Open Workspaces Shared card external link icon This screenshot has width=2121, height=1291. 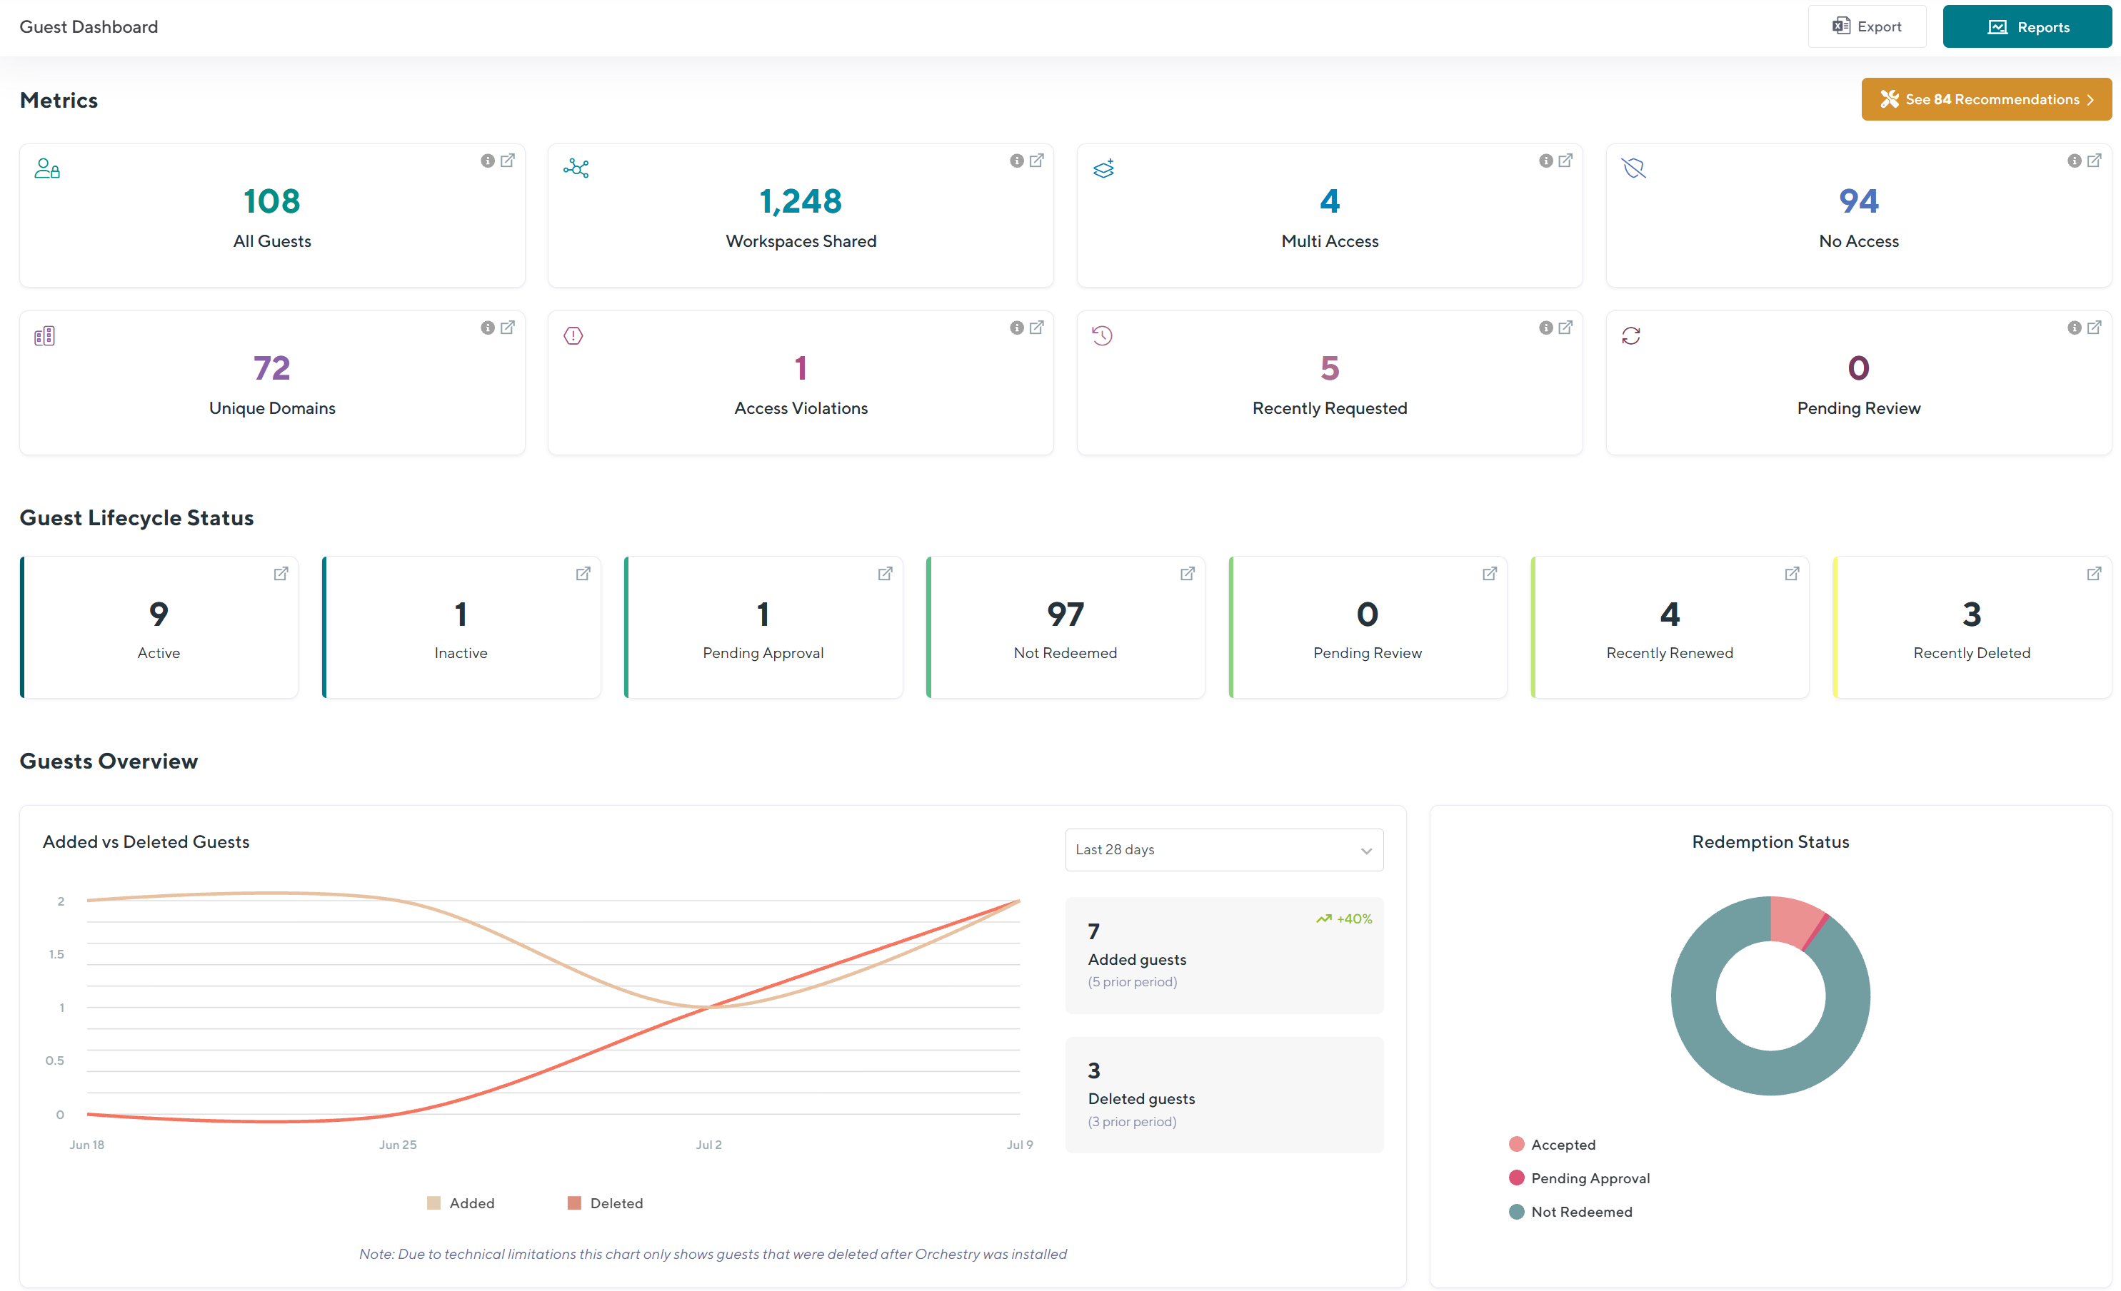tap(1037, 161)
